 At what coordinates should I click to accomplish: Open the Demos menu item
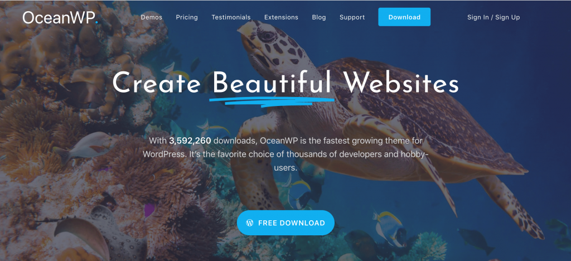pos(152,17)
